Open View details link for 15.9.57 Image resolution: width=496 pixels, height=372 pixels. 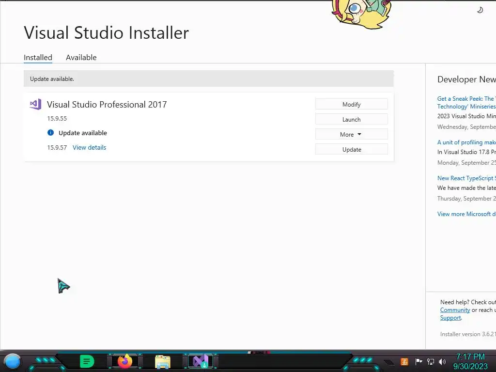click(89, 147)
